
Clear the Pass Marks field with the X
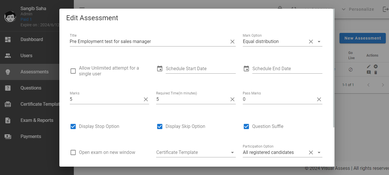[319, 99]
